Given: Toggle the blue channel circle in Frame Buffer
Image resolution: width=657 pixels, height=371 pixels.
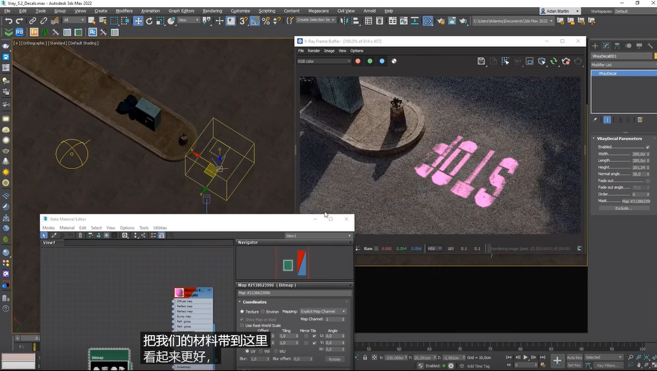Looking at the screenshot, I should pyautogui.click(x=382, y=61).
